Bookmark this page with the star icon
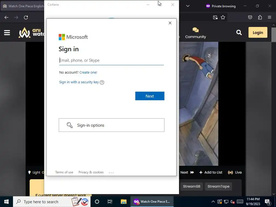The image size is (276, 207). 223,17
